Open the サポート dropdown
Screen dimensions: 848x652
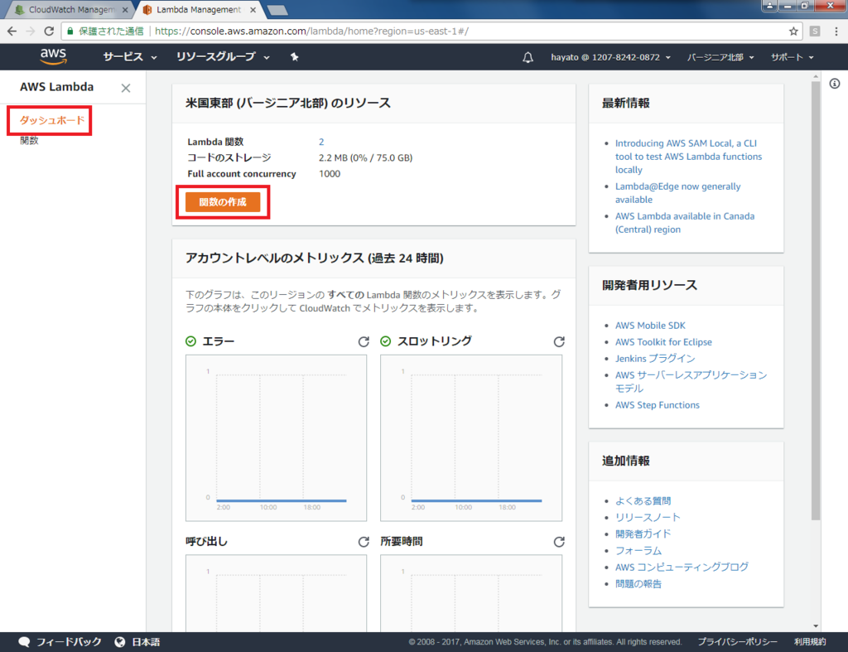pyautogui.click(x=793, y=57)
